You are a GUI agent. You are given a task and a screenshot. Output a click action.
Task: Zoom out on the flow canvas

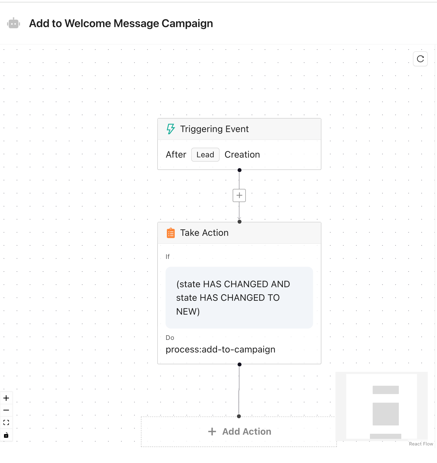pyautogui.click(x=6, y=410)
